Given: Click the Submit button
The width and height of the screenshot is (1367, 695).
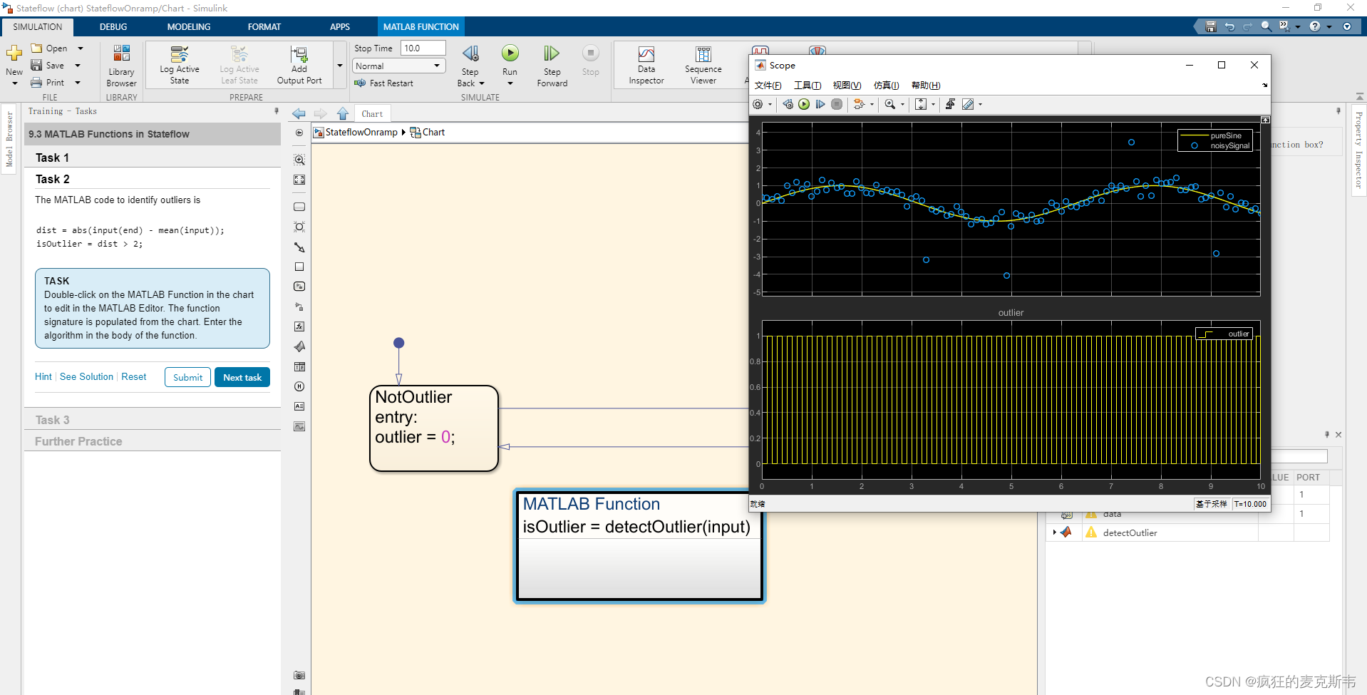Looking at the screenshot, I should tap(187, 377).
